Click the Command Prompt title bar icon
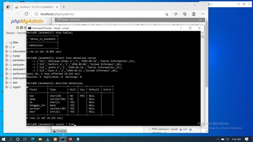 (29, 28)
